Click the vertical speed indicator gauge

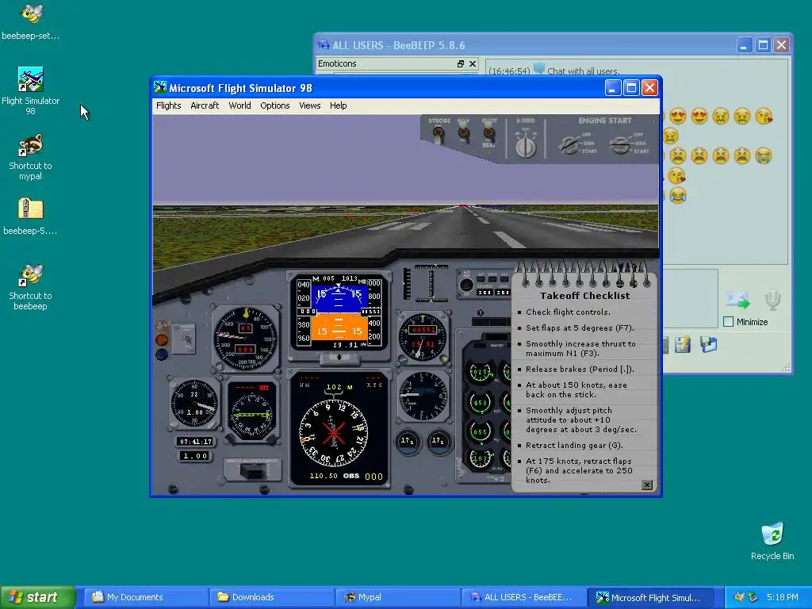click(x=423, y=395)
